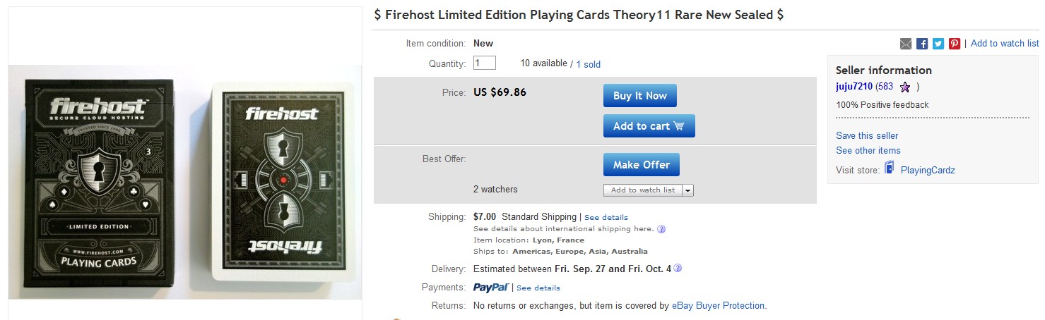This screenshot has height=320, width=1045.
Task: Expand the watch list dropdown arrow
Action: point(688,190)
